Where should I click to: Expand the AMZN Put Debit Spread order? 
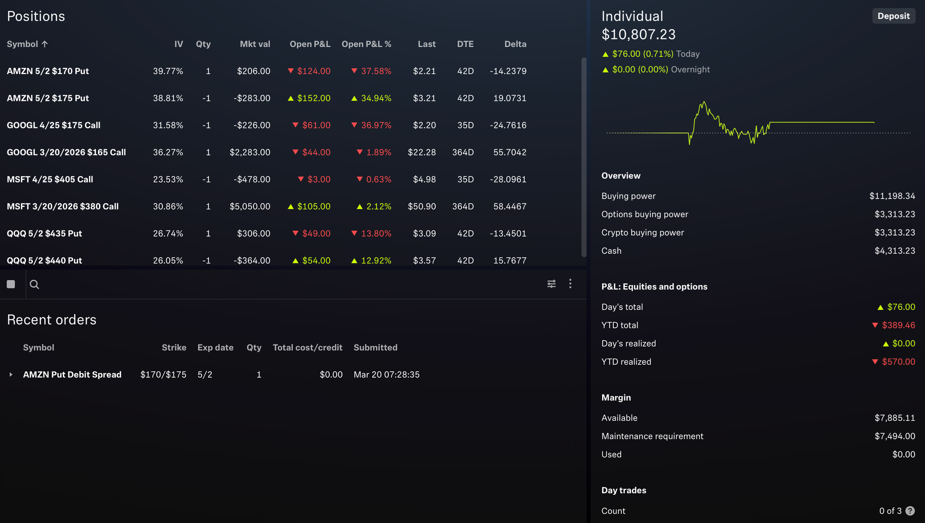(x=11, y=374)
